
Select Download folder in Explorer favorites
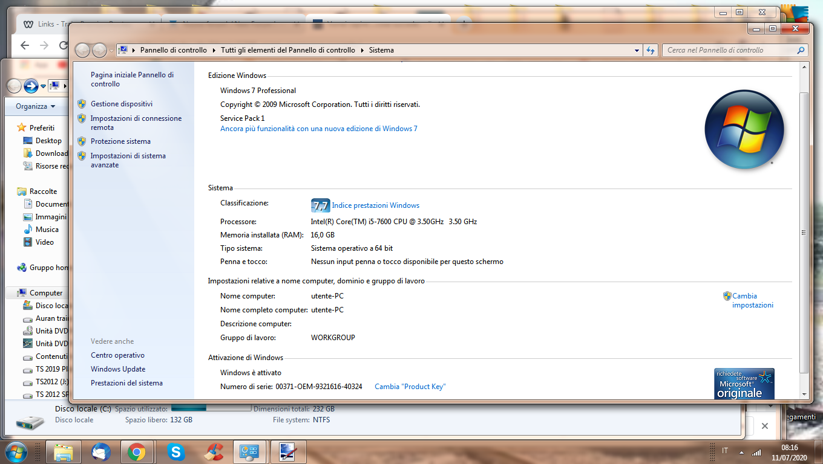click(x=46, y=153)
